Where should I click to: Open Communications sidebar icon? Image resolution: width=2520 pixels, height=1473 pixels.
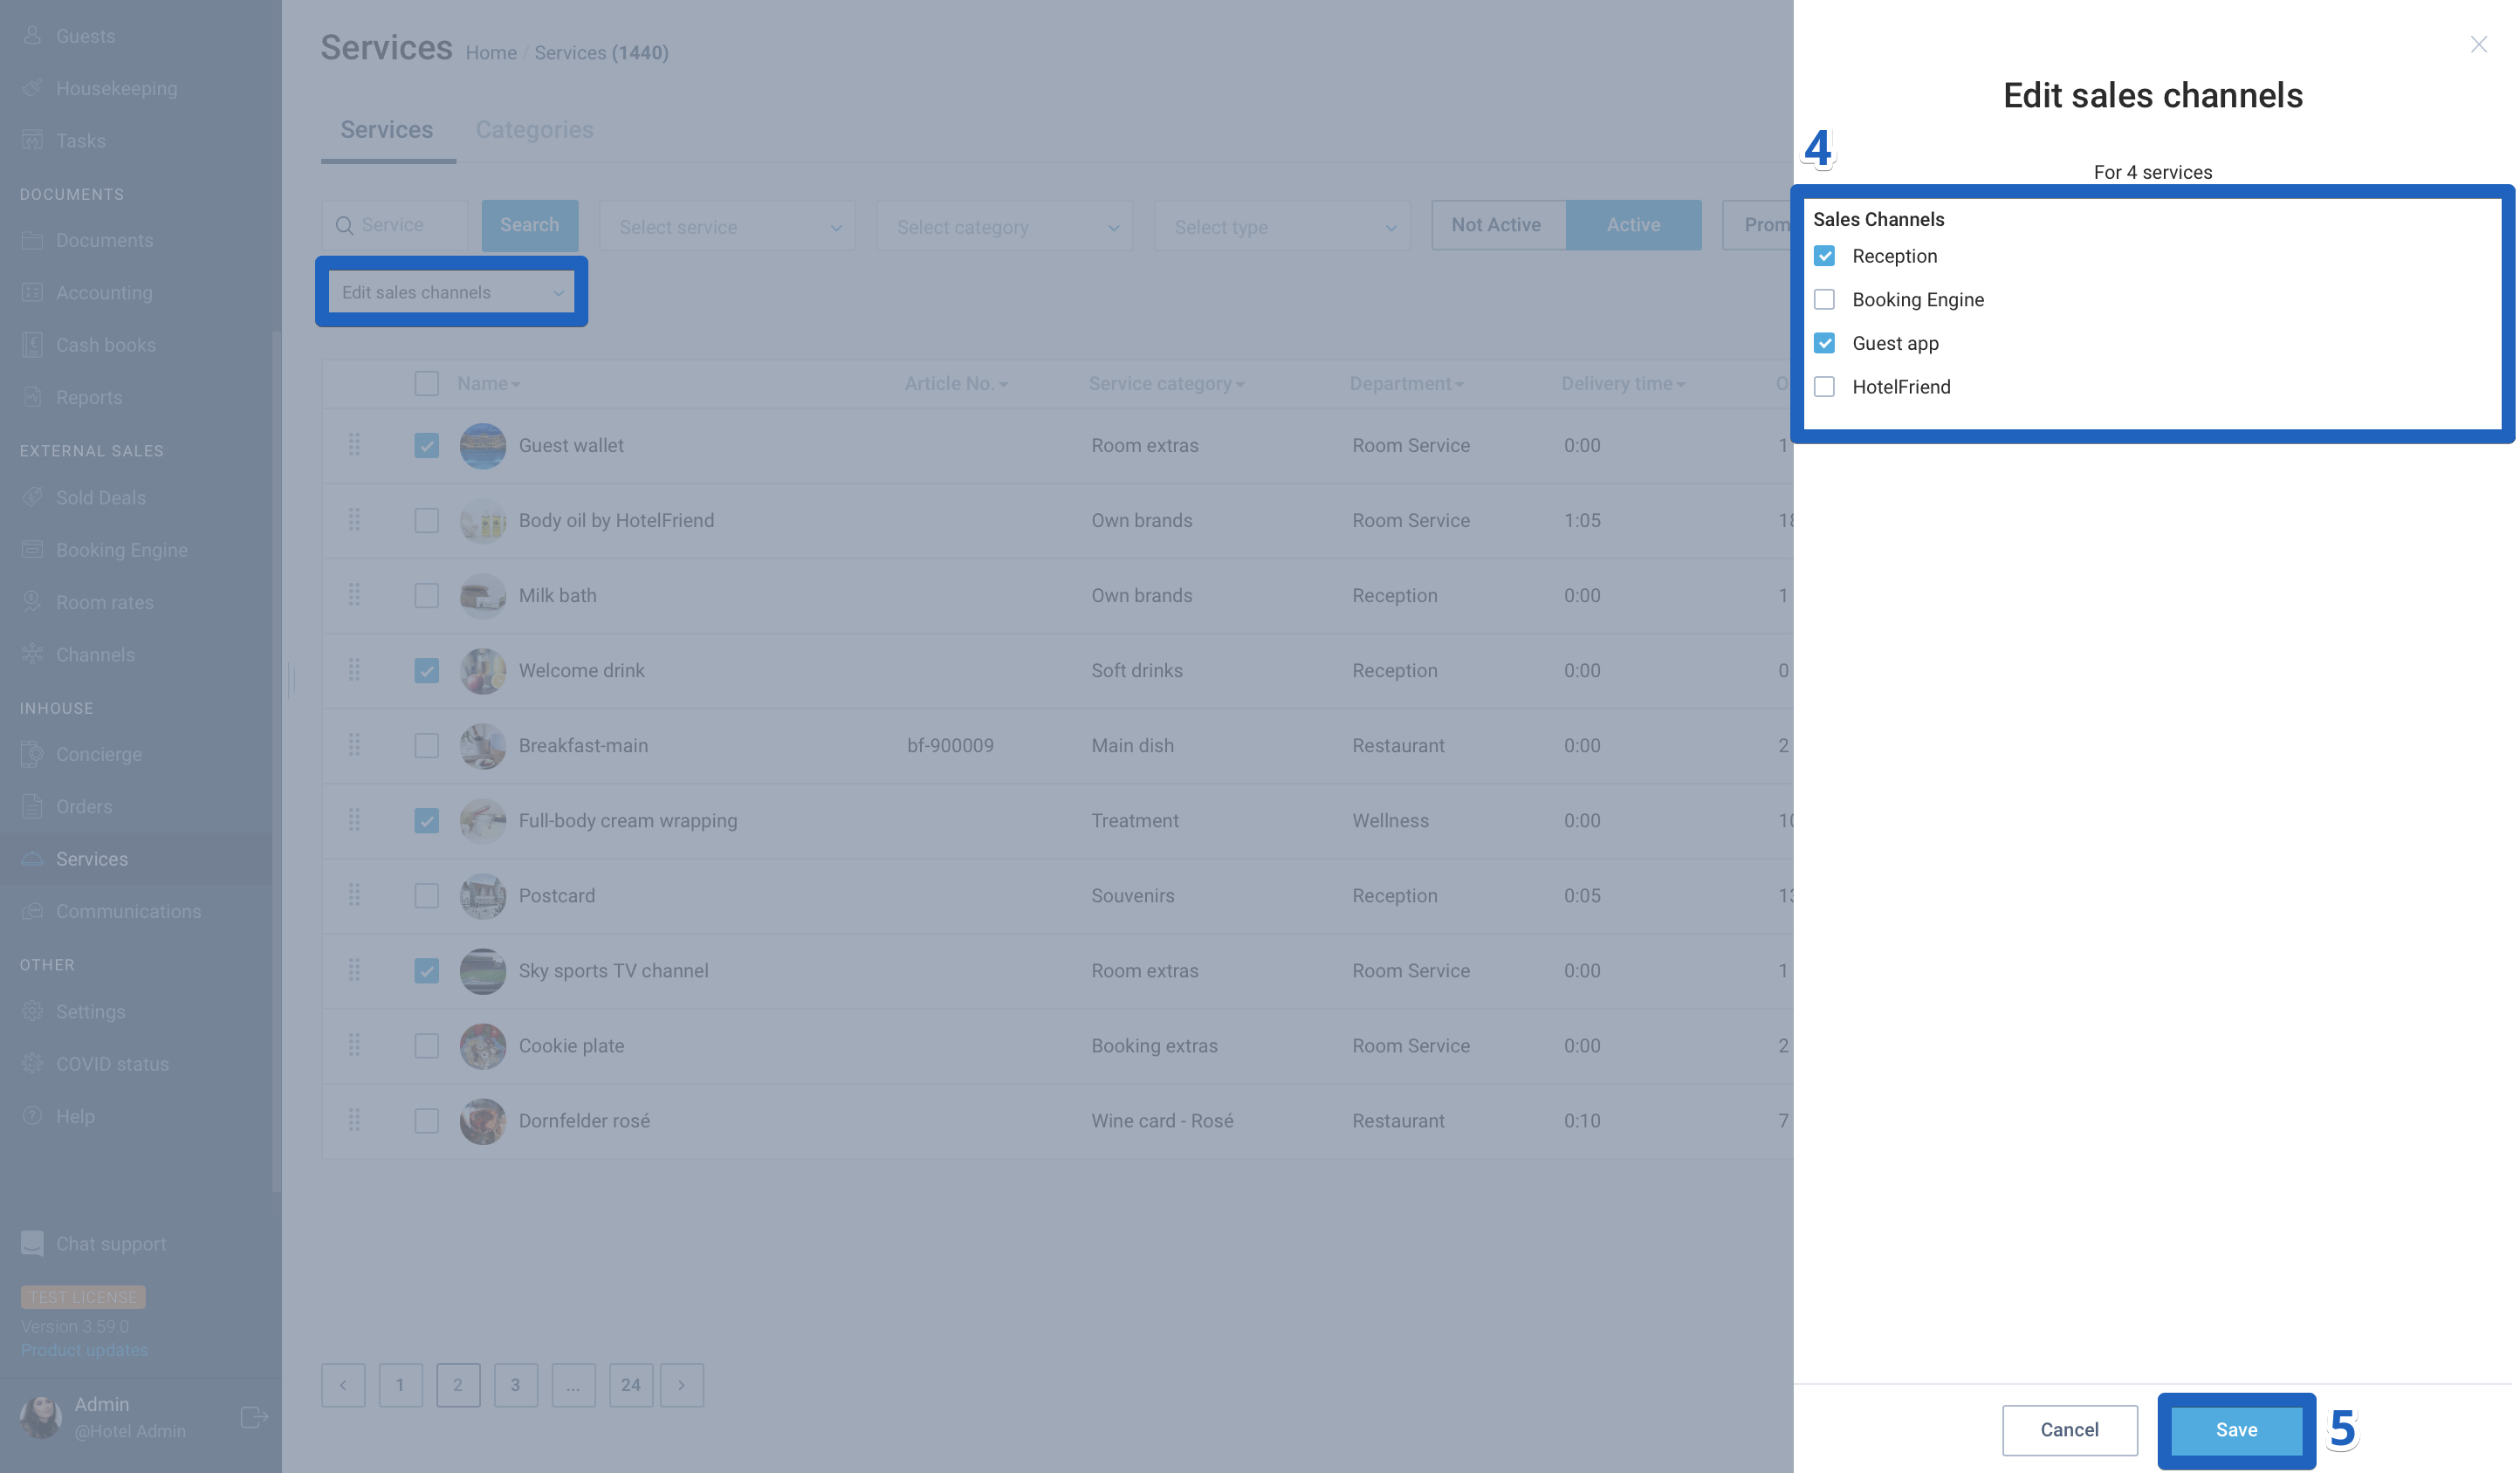[x=32, y=911]
